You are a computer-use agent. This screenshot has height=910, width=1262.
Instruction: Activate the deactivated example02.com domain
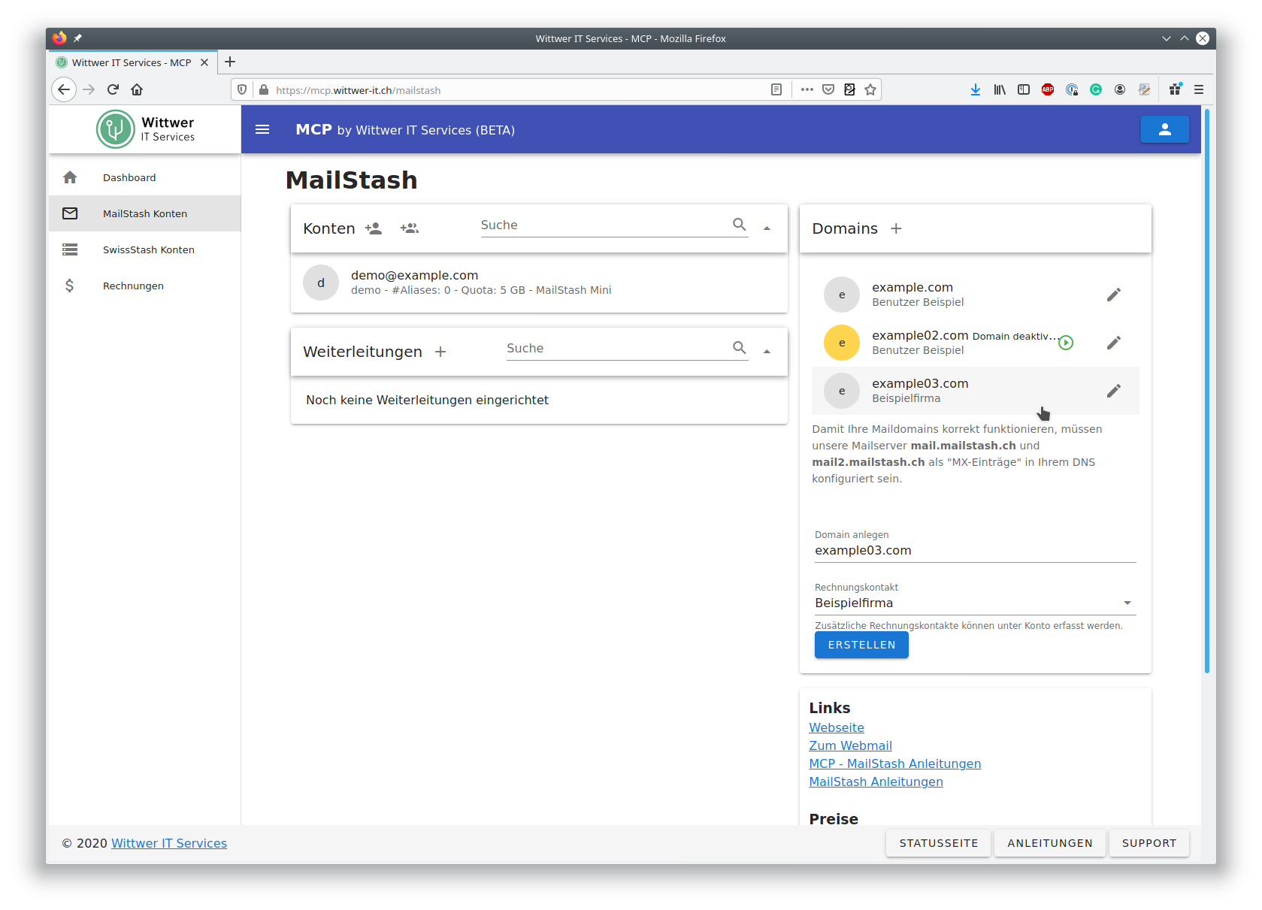tap(1066, 343)
